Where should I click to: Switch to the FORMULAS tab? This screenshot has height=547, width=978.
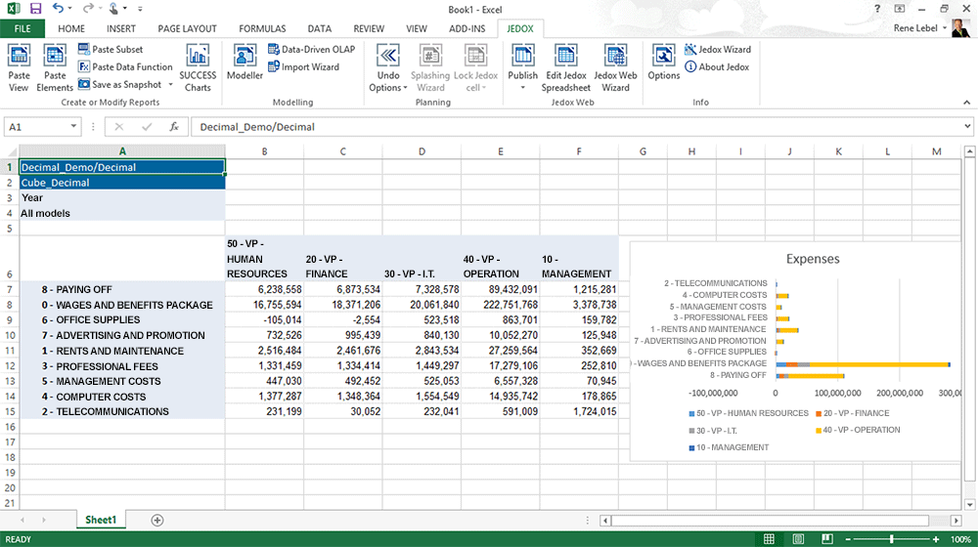[262, 28]
